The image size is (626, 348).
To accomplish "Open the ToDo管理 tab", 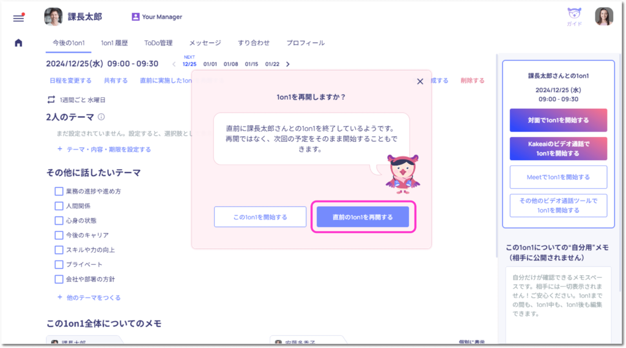I will click(158, 43).
